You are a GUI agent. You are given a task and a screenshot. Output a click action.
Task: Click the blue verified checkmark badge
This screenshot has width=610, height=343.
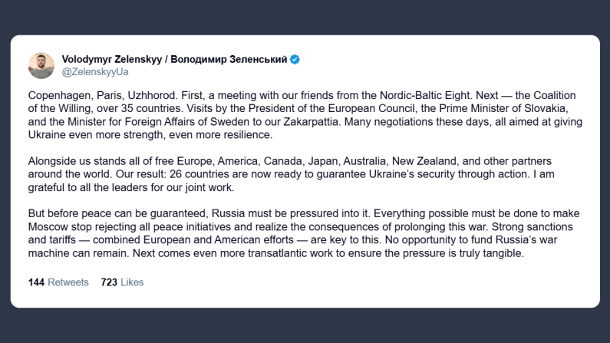pos(295,60)
